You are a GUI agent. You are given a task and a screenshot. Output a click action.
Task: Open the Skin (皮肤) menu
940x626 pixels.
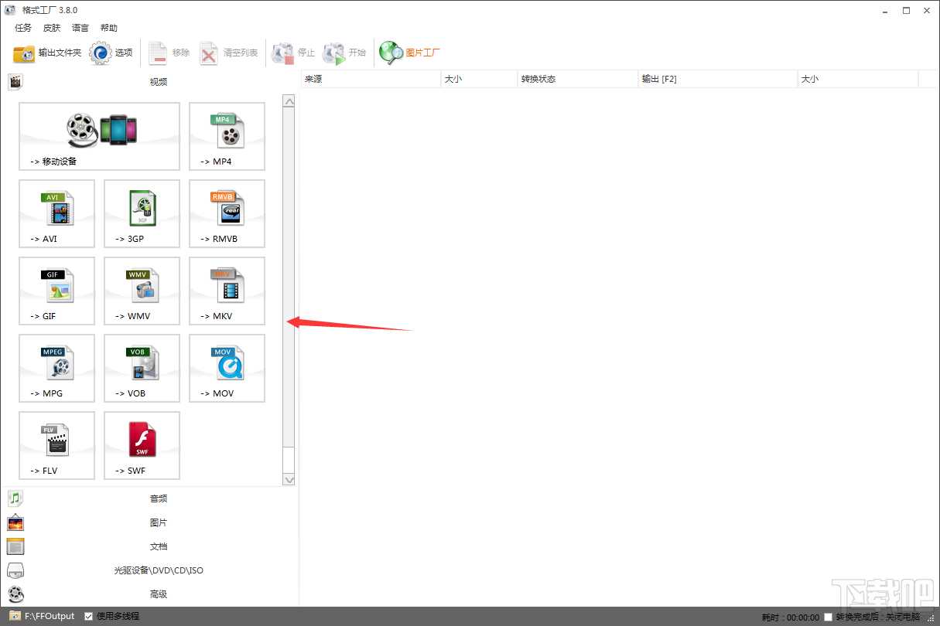click(52, 28)
